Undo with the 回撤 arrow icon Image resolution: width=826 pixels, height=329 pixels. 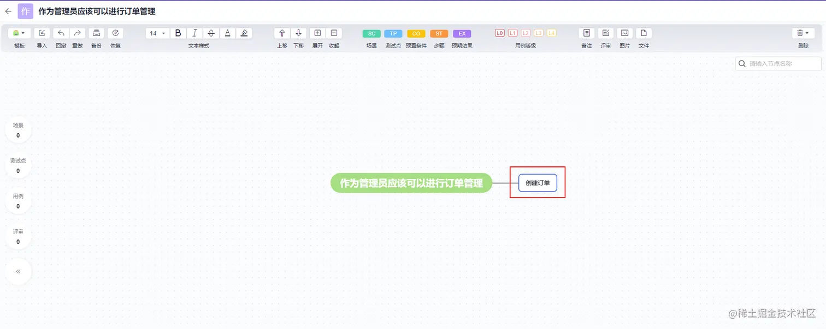pyautogui.click(x=61, y=33)
